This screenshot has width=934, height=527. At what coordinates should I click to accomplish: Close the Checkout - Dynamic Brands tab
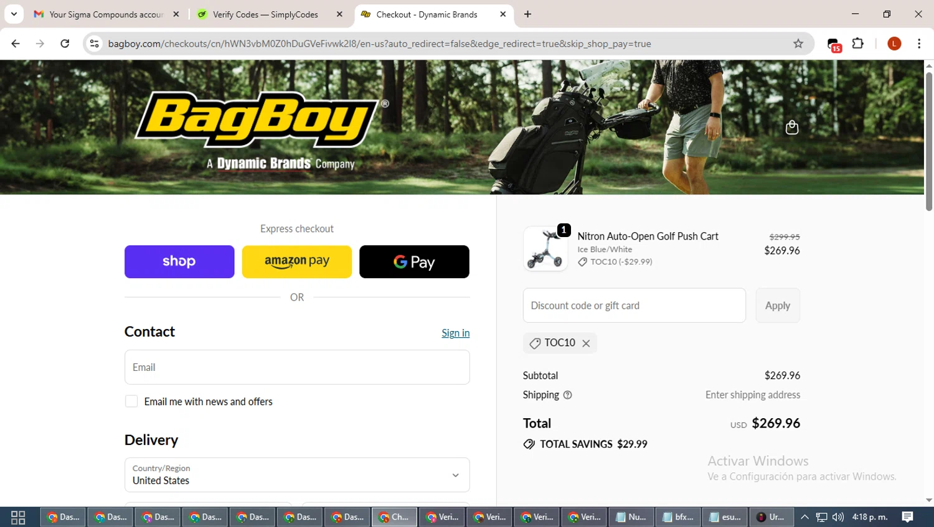click(503, 14)
